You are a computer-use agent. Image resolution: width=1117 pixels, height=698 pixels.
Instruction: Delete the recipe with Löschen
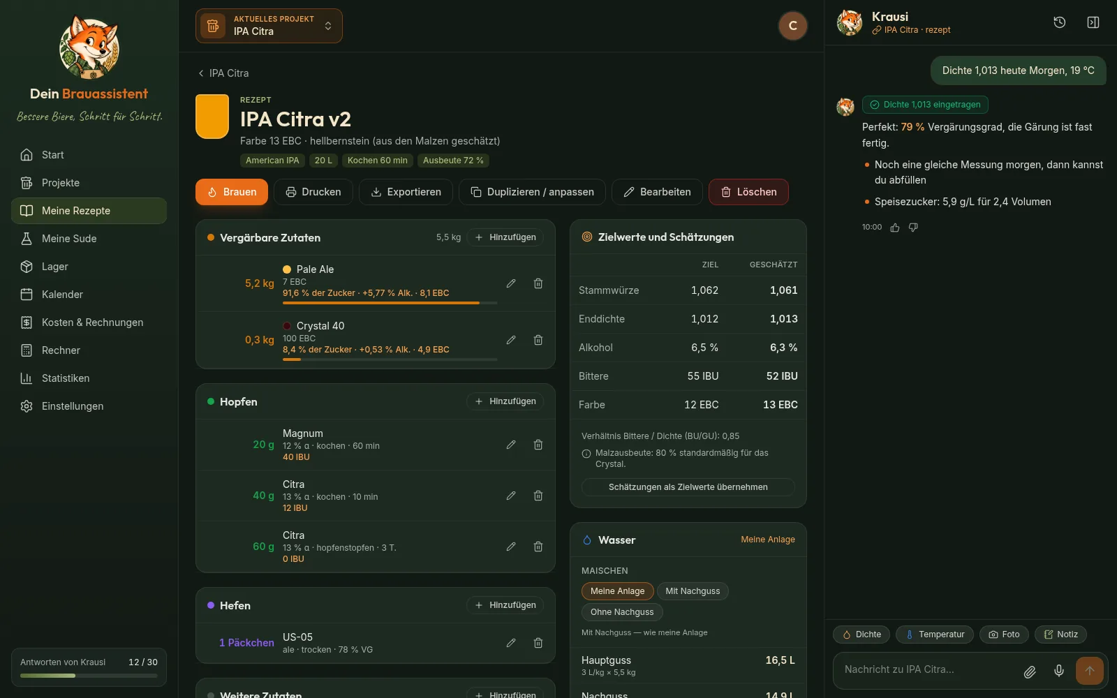[748, 192]
